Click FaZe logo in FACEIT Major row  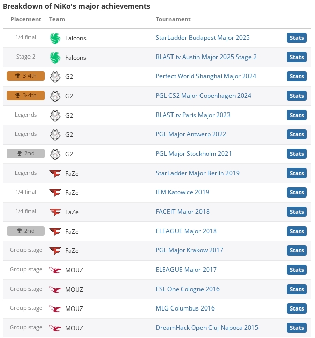(x=55, y=212)
